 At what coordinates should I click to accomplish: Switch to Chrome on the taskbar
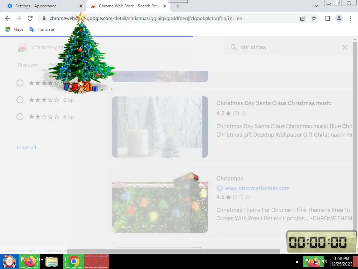(73, 261)
